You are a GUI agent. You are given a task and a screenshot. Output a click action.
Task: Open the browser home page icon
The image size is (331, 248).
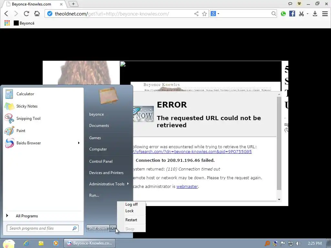point(37,14)
